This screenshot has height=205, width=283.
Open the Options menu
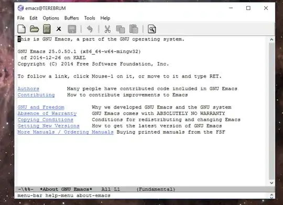point(51,18)
